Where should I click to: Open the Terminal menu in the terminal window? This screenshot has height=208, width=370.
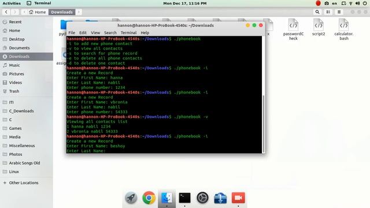pos(128,33)
